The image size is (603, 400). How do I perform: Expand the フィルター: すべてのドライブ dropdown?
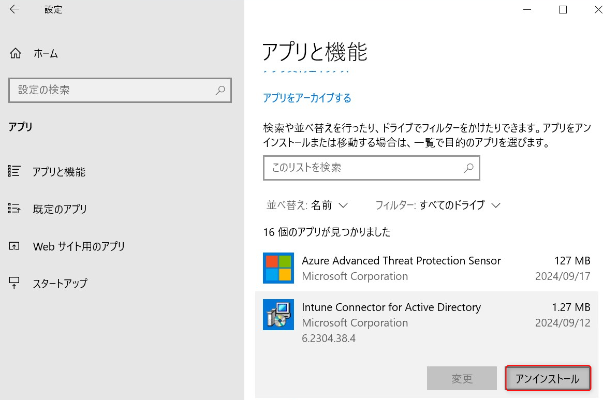[438, 205]
